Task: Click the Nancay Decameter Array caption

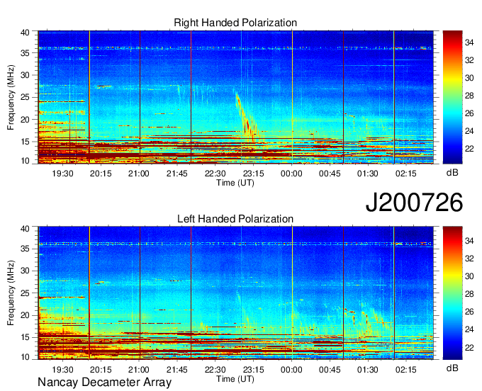Action: [104, 382]
